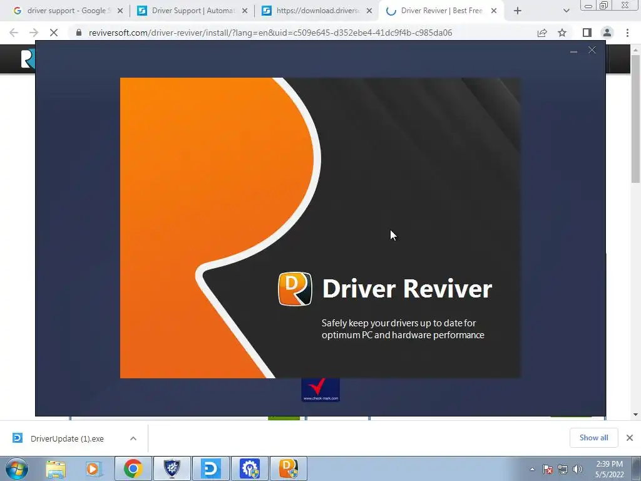Open the shield-and-gear app on taskbar
The width and height of the screenshot is (641, 481).
172,468
